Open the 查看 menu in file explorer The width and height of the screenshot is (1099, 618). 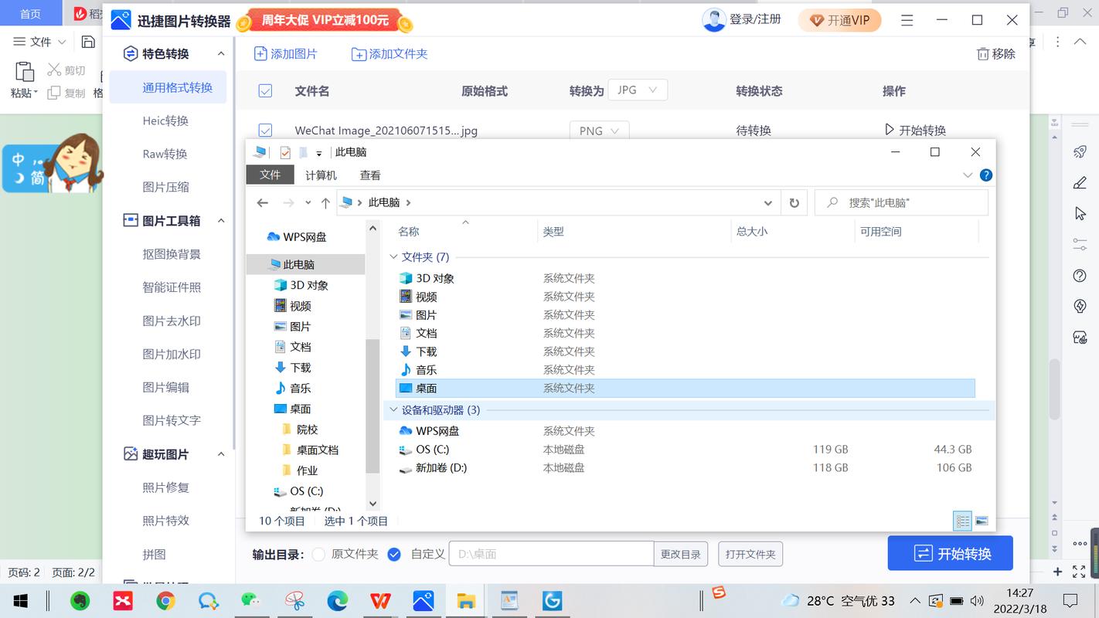tap(369, 175)
